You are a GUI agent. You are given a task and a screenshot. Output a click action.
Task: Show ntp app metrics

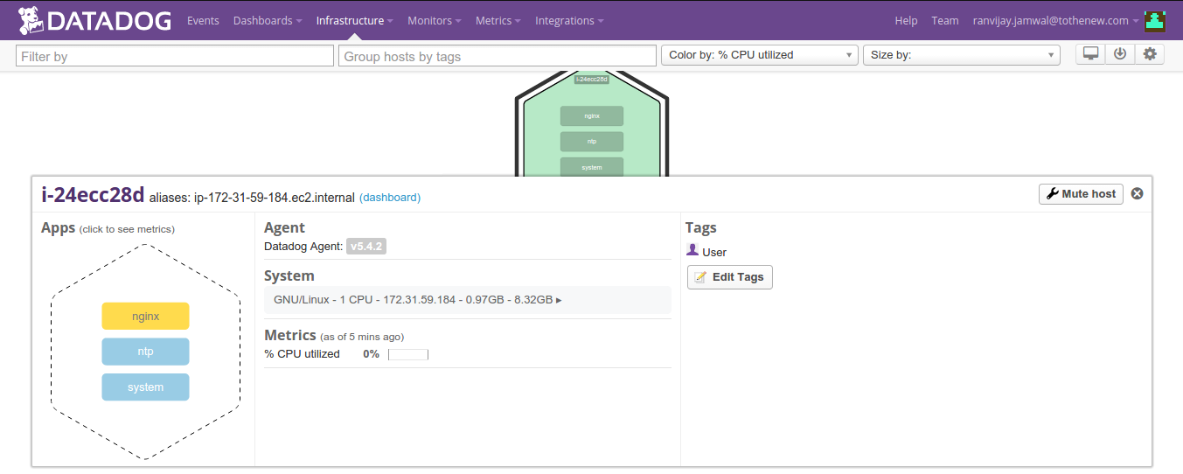pos(145,352)
